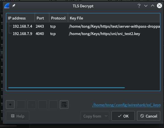Image resolution: width=164 pixels, height=128 pixels.
Task: Click the Cancel button
Action: (149, 116)
